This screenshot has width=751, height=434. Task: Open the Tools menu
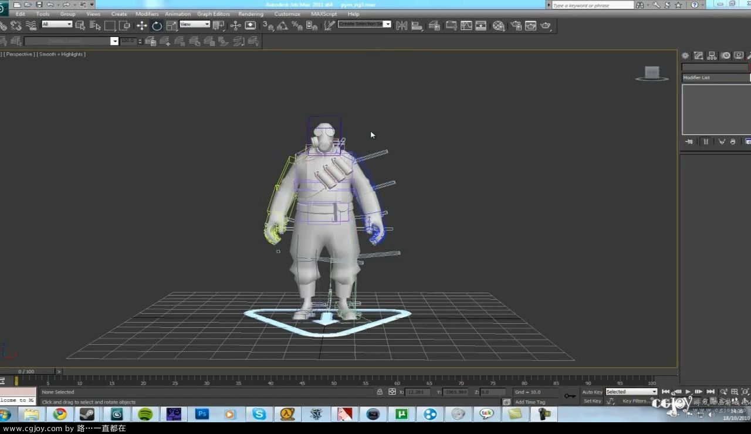(43, 14)
